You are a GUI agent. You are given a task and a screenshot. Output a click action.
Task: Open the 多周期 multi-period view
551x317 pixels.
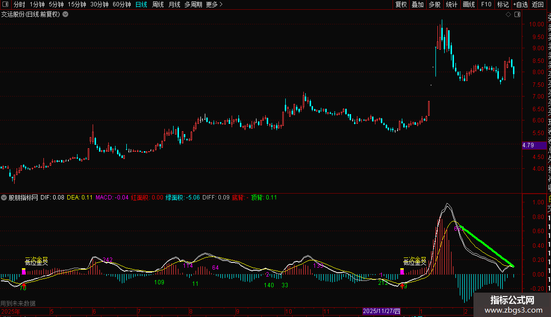pos(193,4)
